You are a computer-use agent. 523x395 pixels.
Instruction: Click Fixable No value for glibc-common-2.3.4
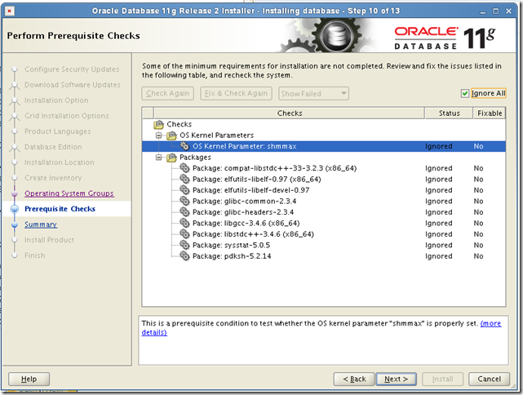point(478,201)
